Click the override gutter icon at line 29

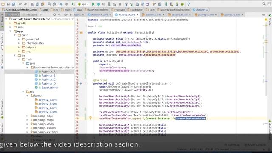pos(81,83)
